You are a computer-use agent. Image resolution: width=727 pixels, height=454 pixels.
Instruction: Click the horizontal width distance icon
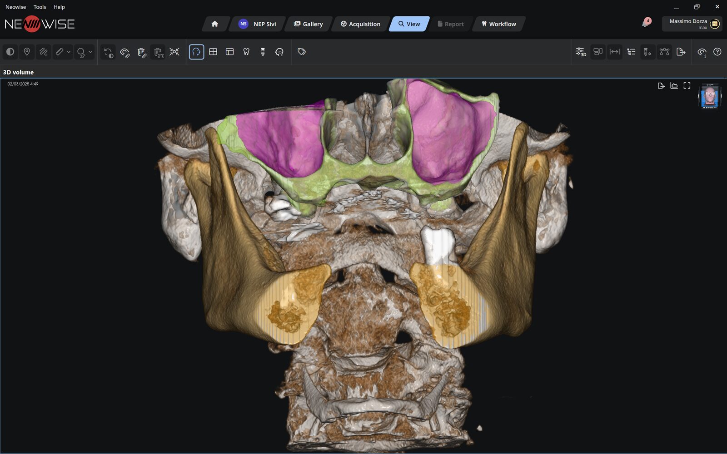(614, 52)
